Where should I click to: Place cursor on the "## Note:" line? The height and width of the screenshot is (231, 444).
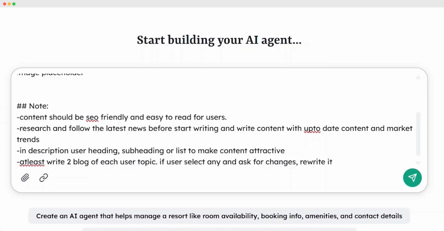33,106
